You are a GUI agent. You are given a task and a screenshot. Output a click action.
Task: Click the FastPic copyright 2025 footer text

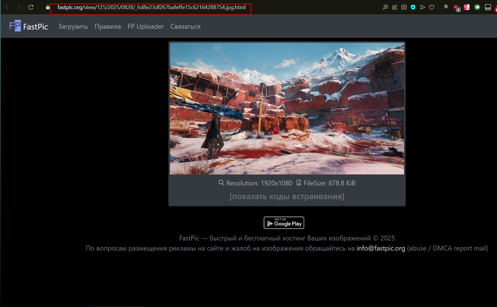[x=287, y=238]
